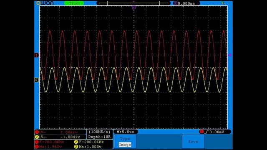Click channel 2 volts setting 1V~

(42, 137)
